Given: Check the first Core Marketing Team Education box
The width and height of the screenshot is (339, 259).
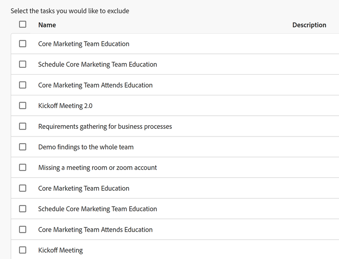Looking at the screenshot, I should coord(23,44).
